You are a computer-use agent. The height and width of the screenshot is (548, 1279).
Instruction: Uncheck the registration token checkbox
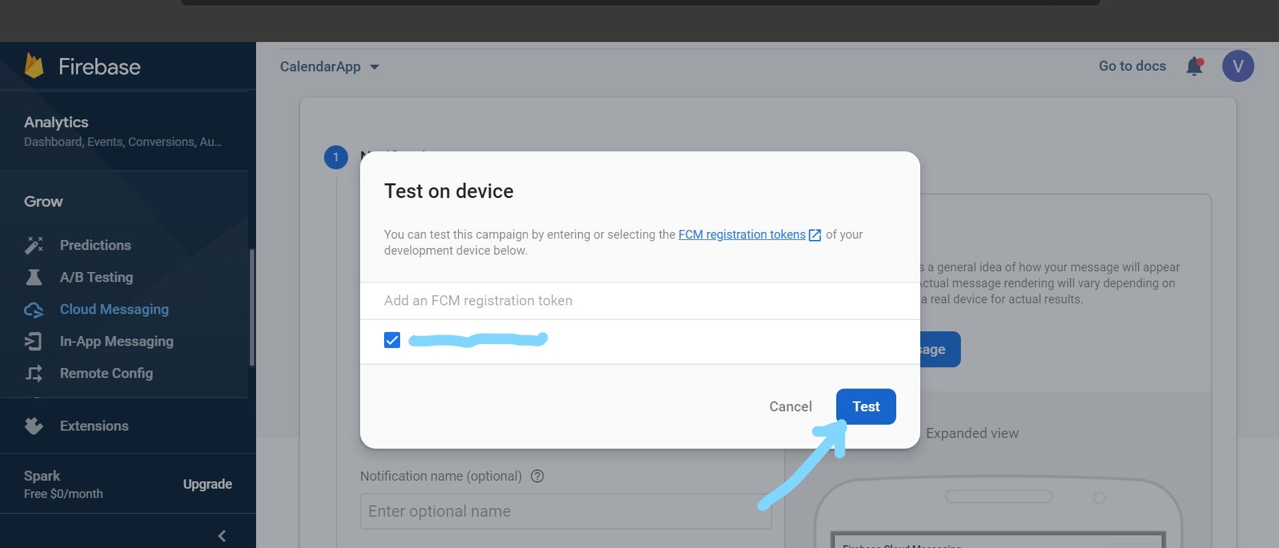coord(392,340)
